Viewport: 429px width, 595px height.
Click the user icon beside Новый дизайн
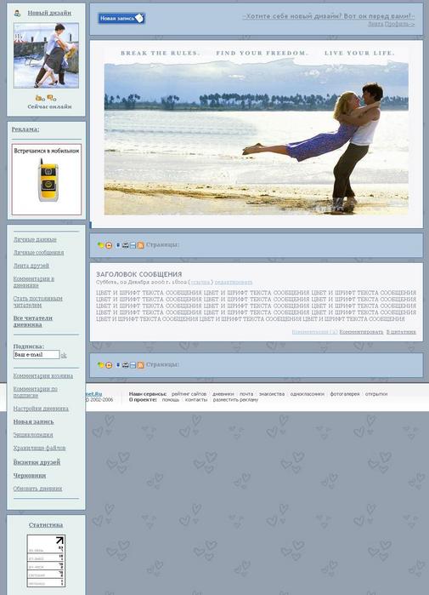click(17, 14)
